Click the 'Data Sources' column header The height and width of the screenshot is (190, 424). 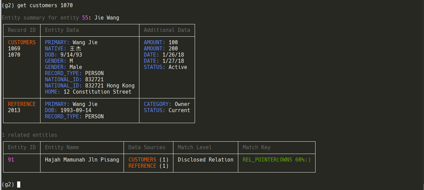pyautogui.click(x=147, y=147)
